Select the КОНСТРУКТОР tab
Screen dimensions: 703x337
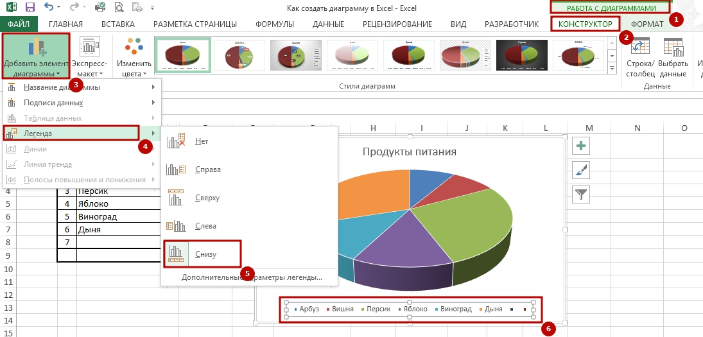(585, 24)
